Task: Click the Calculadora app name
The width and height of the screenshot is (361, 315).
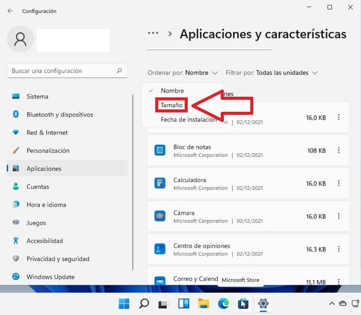Action: coord(190,180)
